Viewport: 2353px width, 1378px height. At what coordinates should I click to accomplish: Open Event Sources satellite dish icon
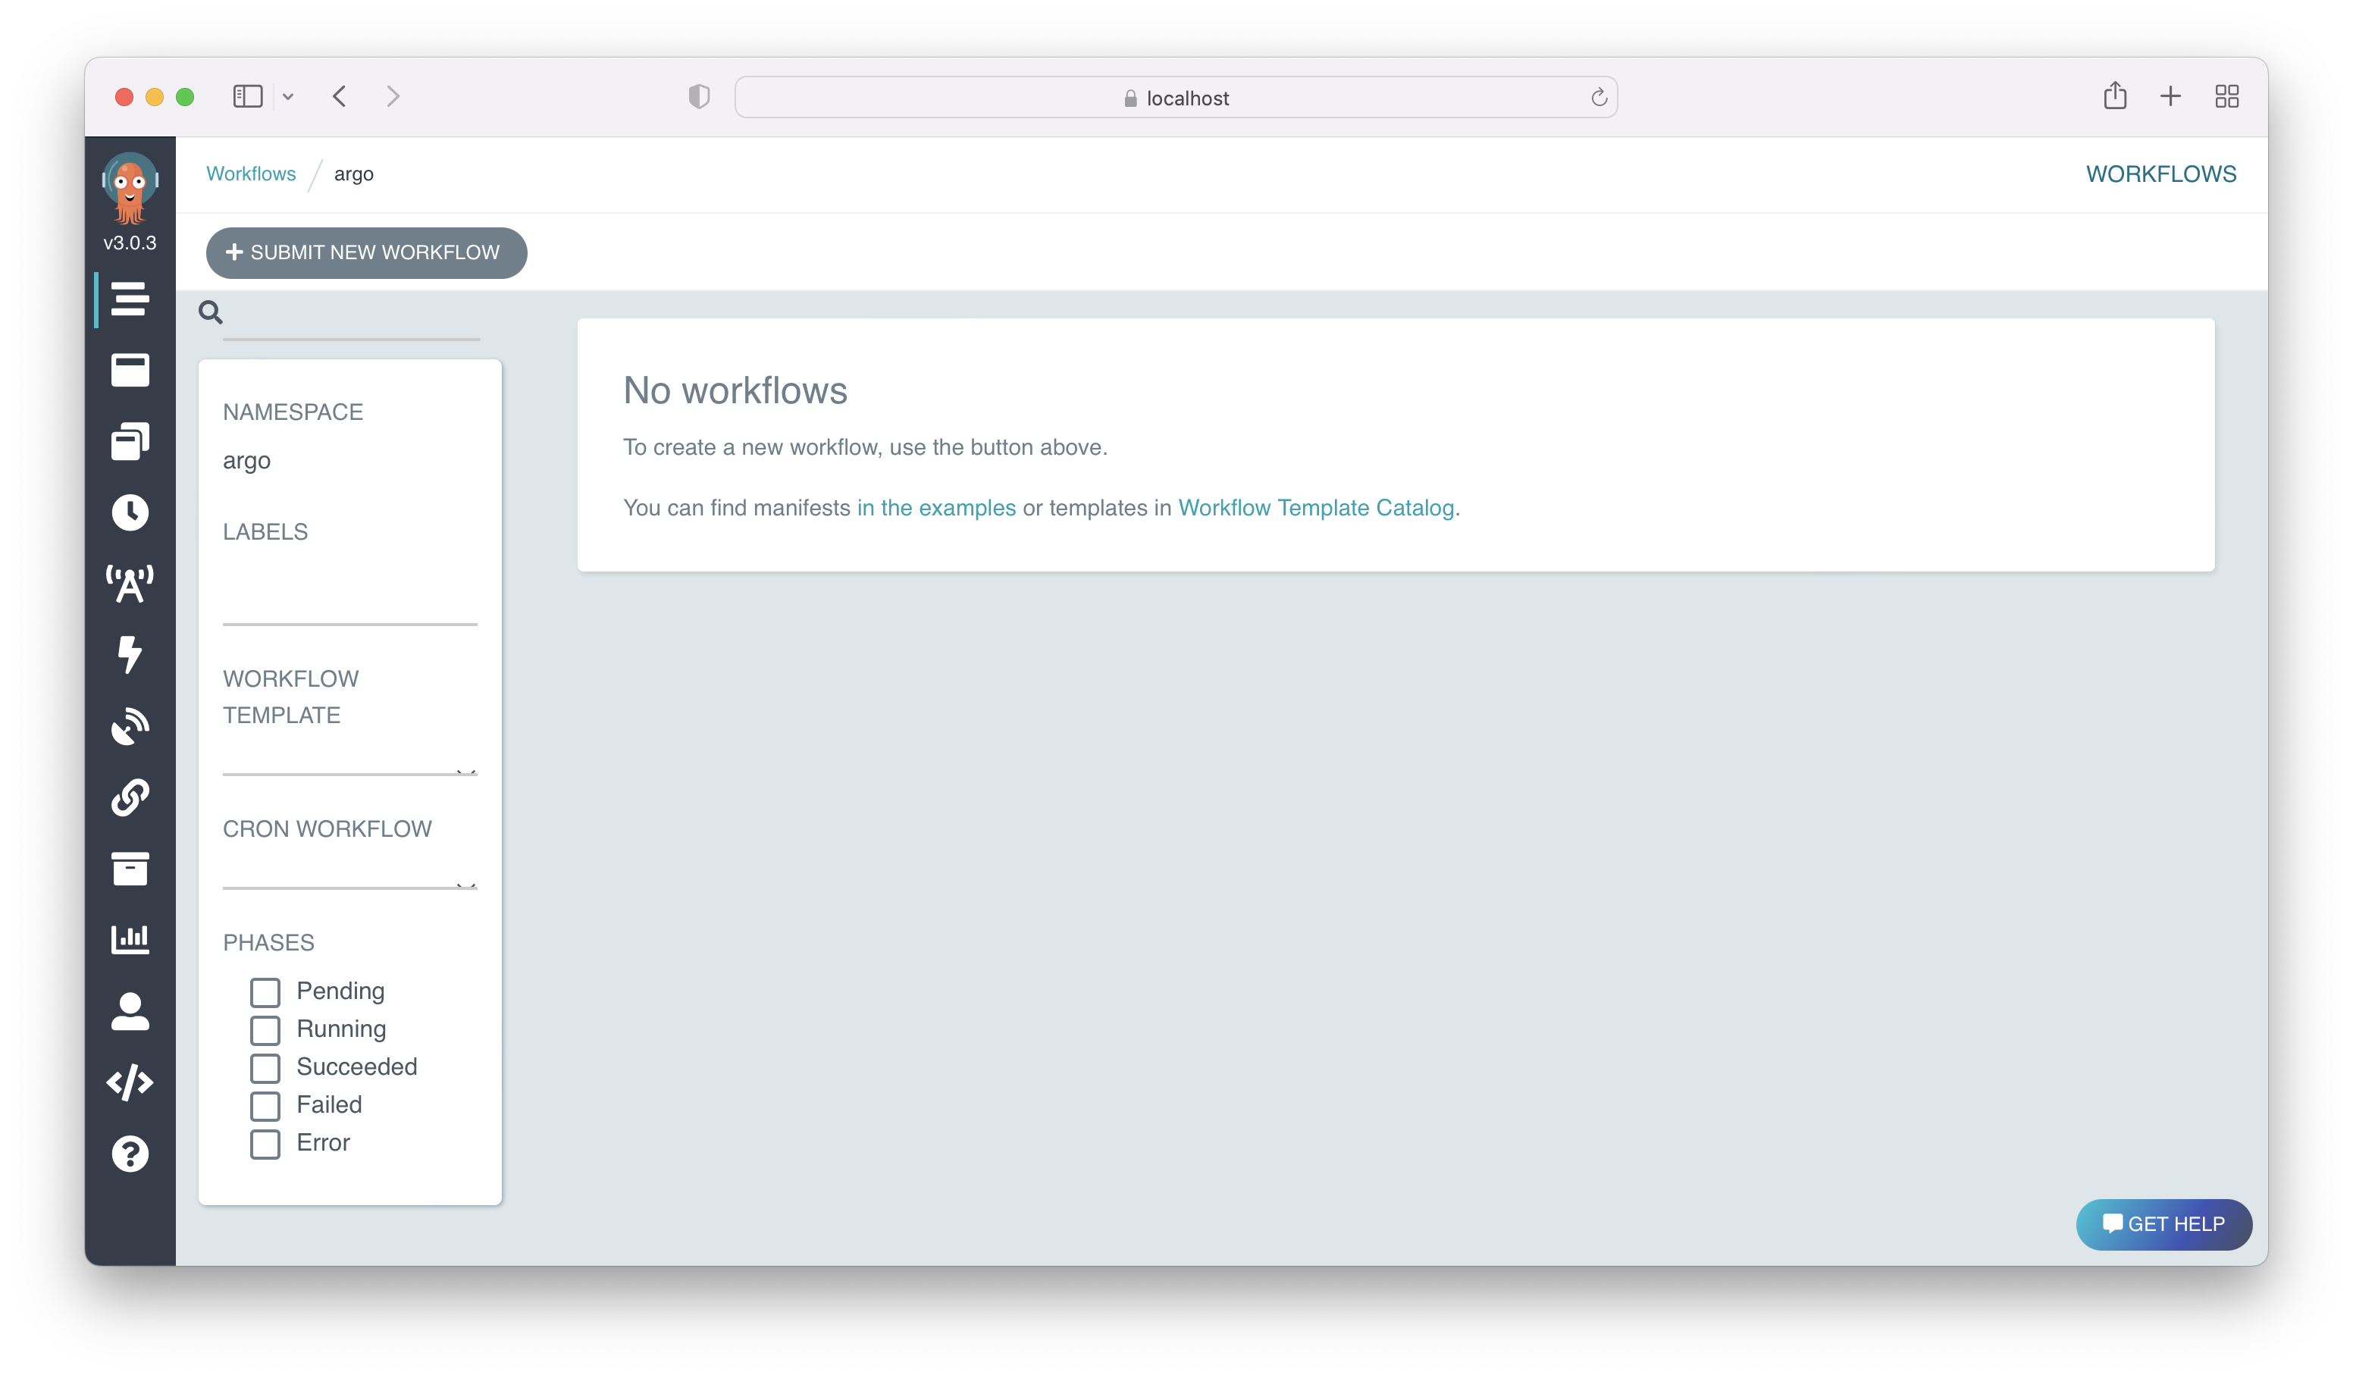[x=130, y=725]
